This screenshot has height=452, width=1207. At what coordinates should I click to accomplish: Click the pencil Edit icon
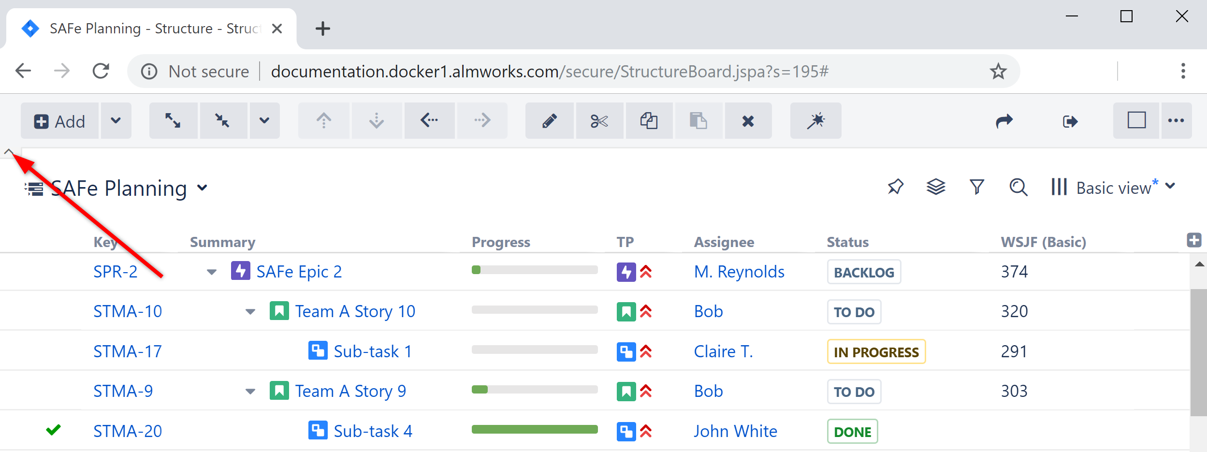pyautogui.click(x=549, y=121)
